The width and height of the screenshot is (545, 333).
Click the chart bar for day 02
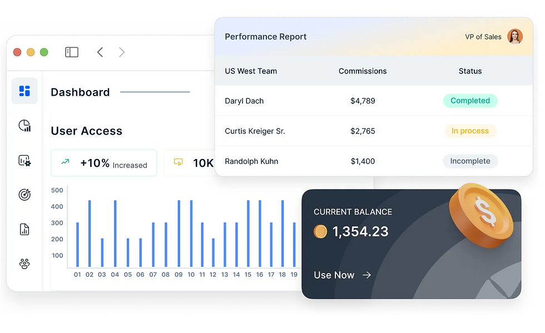[x=90, y=233]
